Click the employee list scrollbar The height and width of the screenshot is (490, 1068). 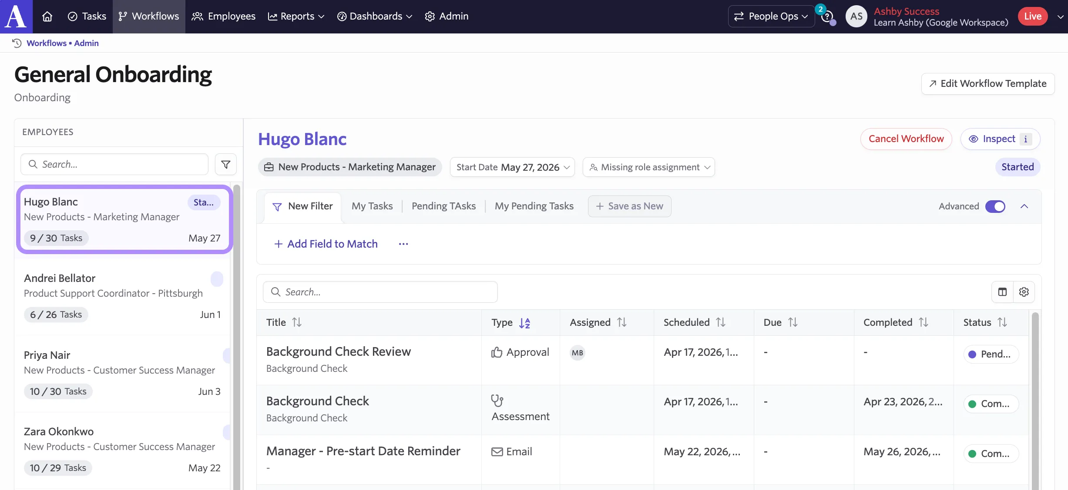click(x=237, y=337)
